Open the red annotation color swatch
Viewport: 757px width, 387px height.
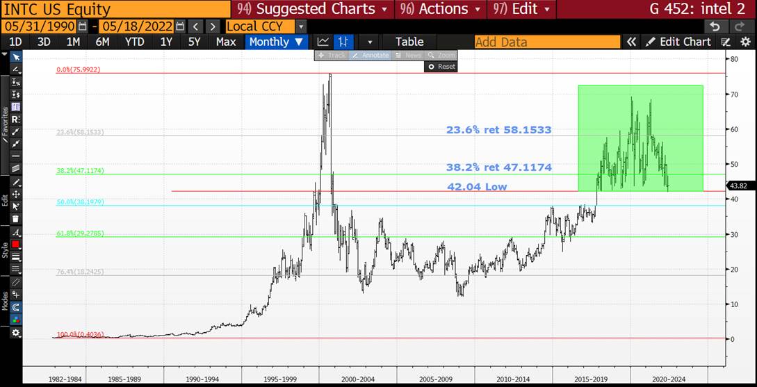pyautogui.click(x=16, y=245)
